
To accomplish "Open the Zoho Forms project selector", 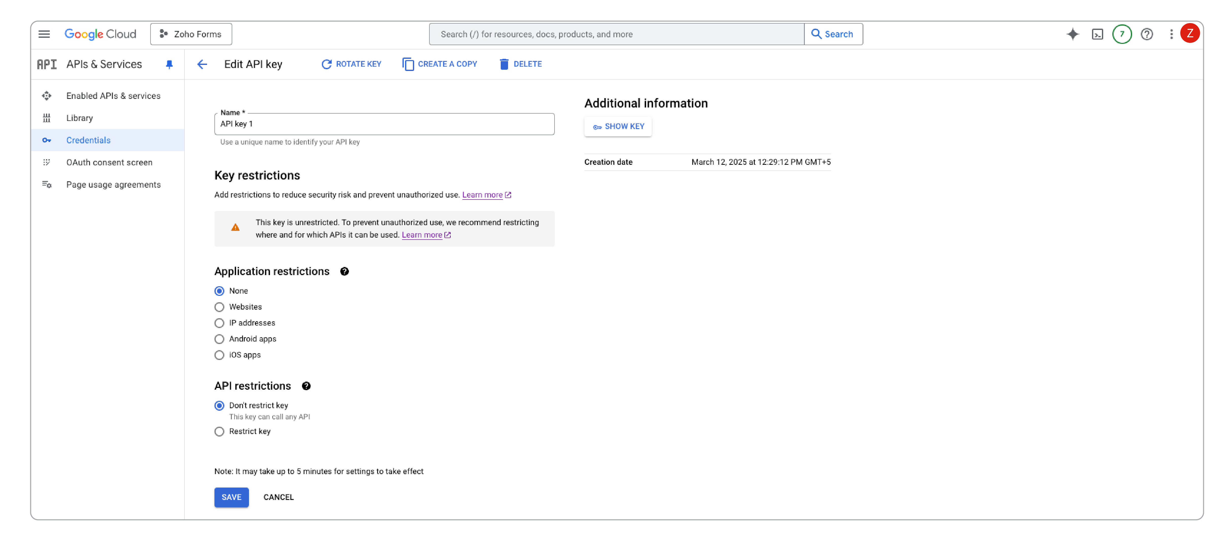I will coord(191,34).
